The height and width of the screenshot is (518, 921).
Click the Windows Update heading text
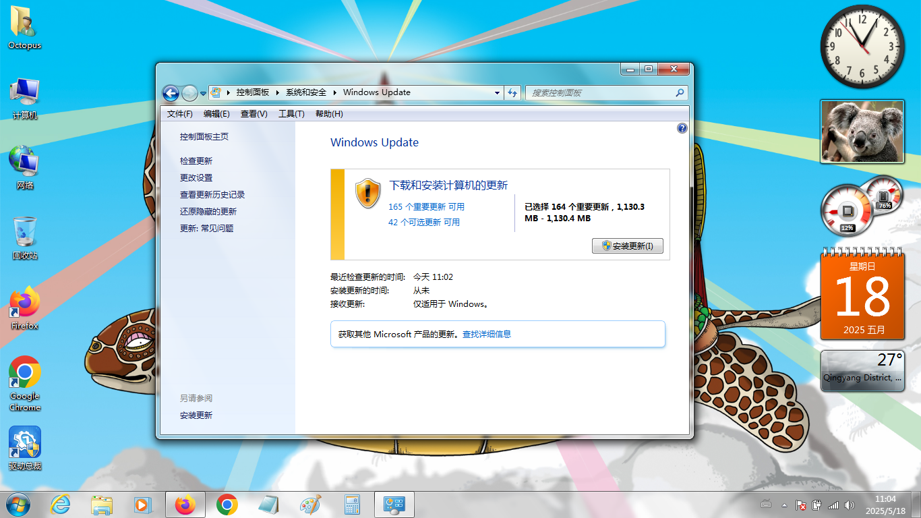point(374,142)
